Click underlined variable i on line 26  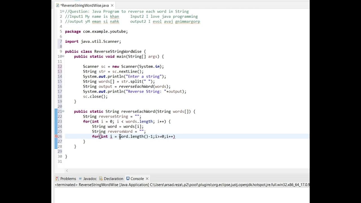pyautogui.click(x=111, y=136)
